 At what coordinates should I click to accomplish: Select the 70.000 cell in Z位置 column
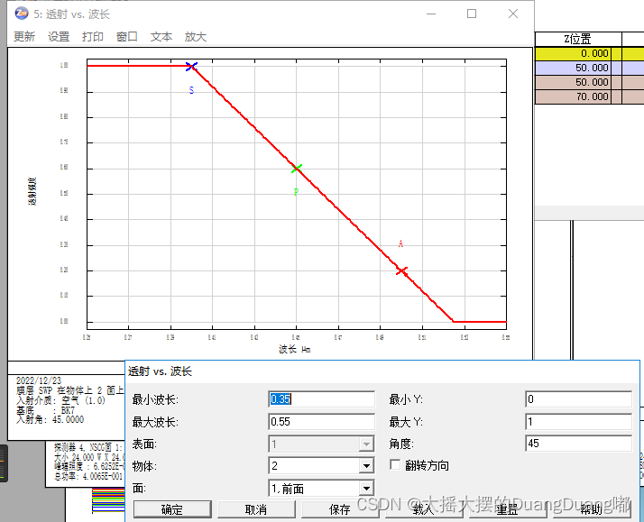574,96
